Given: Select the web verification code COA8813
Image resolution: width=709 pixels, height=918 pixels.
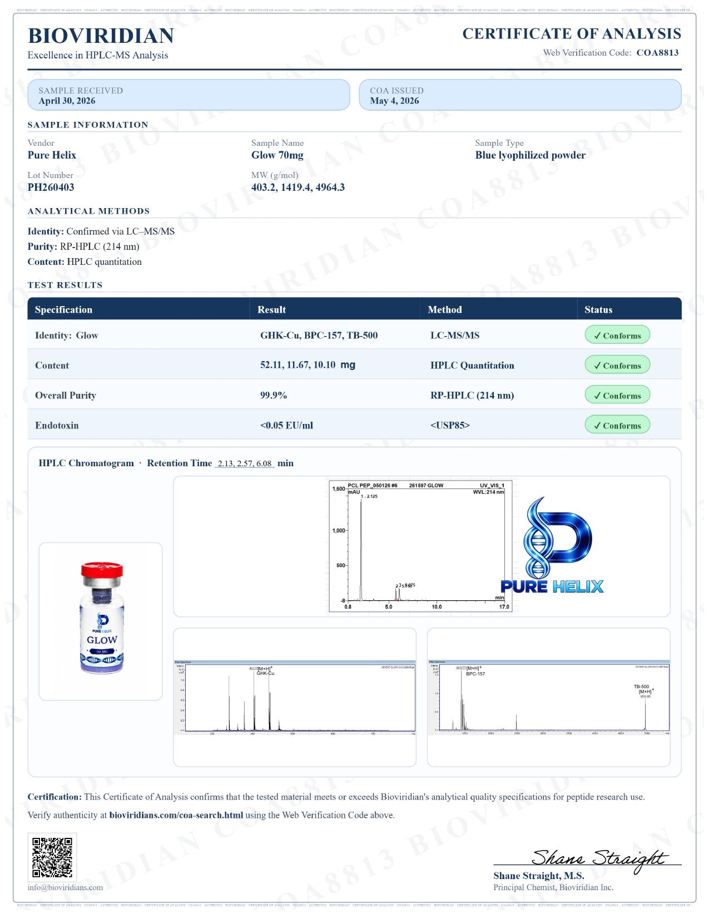Looking at the screenshot, I should click(x=657, y=53).
